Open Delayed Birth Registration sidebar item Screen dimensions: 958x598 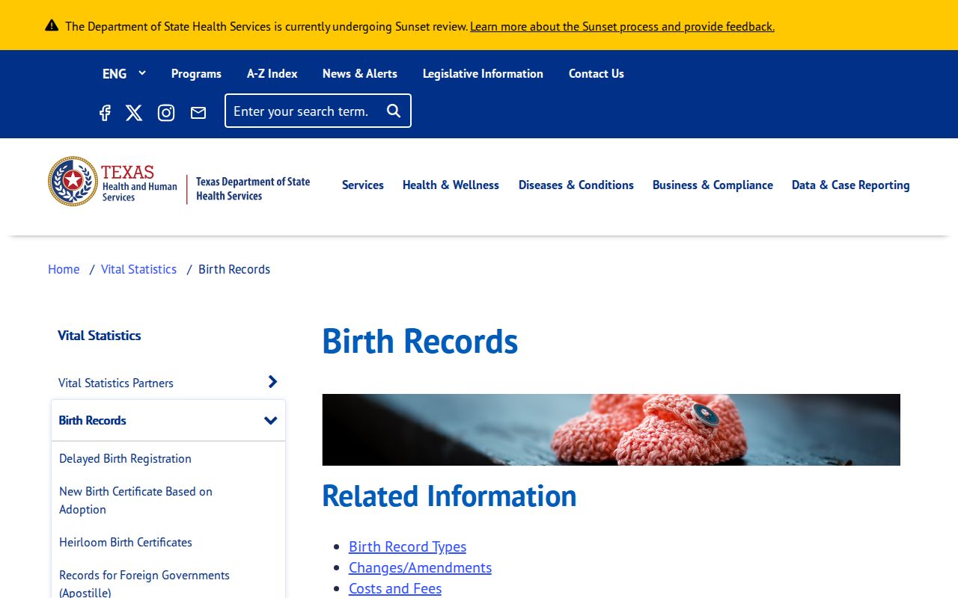125,458
